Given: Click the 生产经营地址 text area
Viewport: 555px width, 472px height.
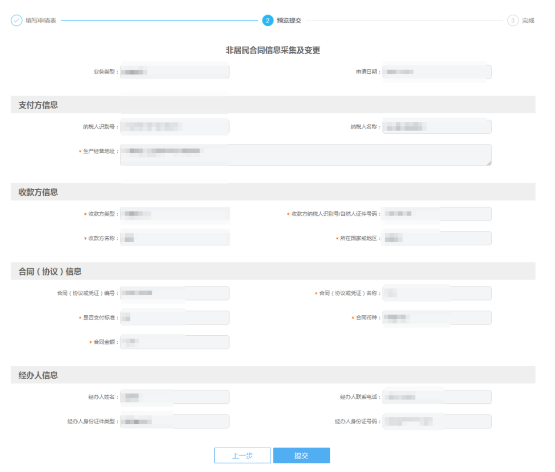Looking at the screenshot, I should click(306, 155).
